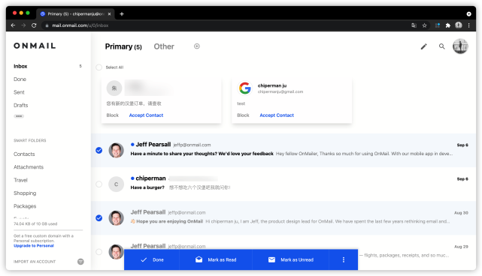Open the Travel smart folder
Image resolution: width=482 pixels, height=276 pixels.
pos(20,180)
